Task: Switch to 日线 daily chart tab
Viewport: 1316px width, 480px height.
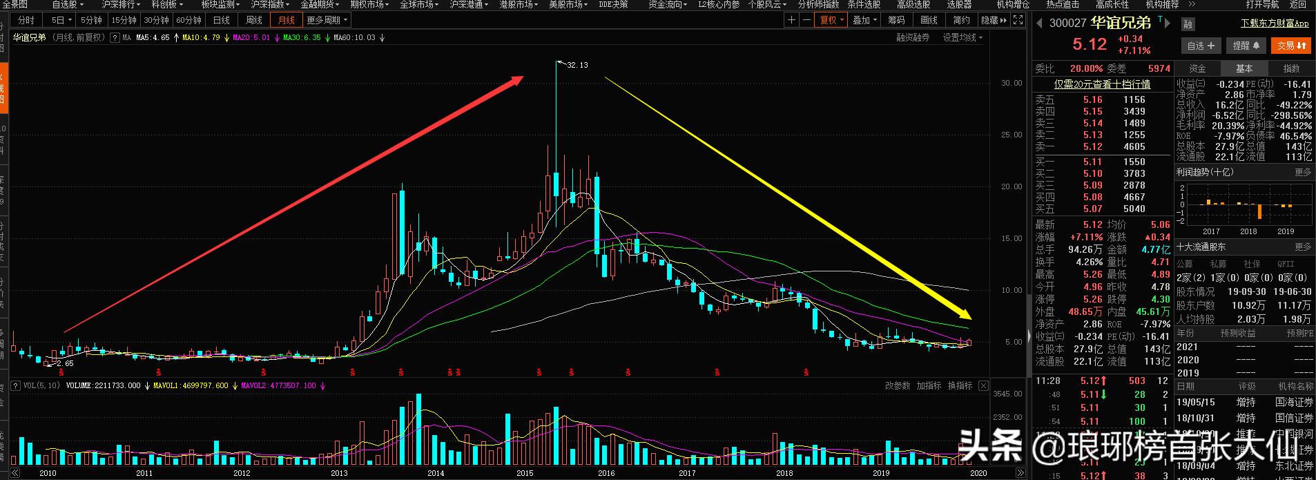Action: tap(221, 20)
